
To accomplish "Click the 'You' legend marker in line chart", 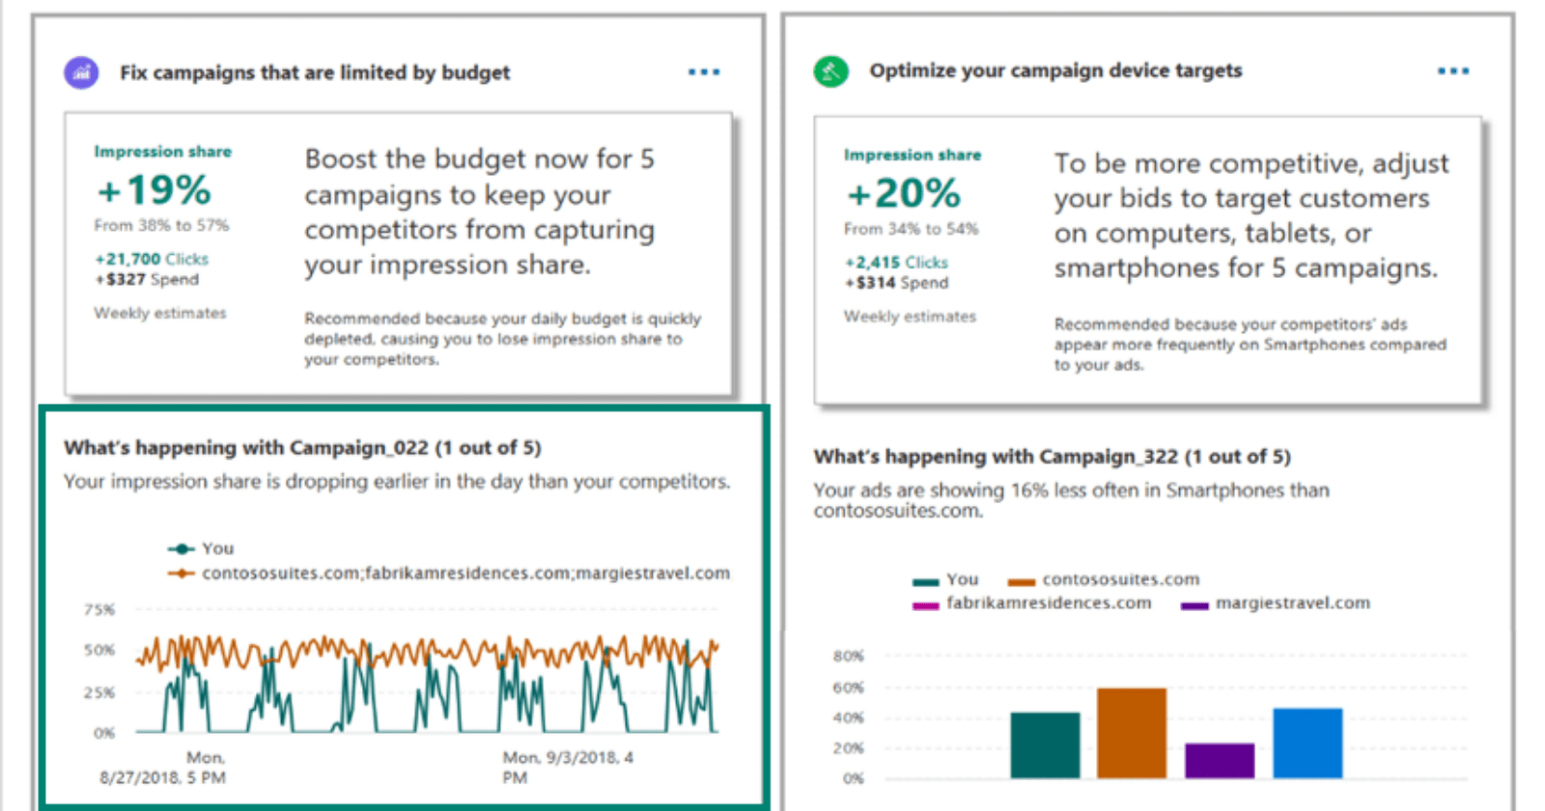I will point(182,548).
